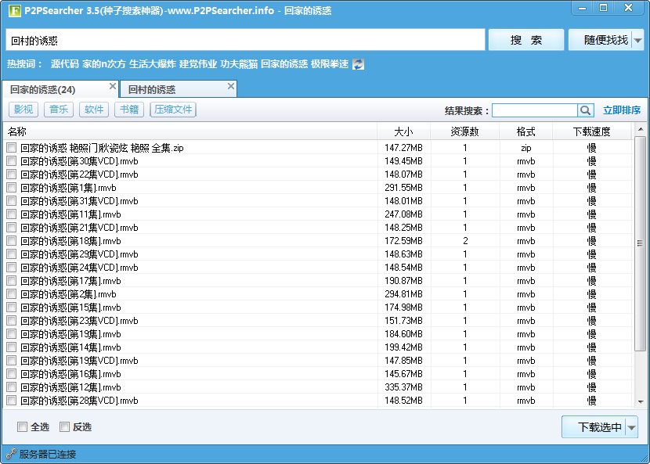This screenshot has height=464, width=650.
Task: Open the title bar menu dropdown arrow
Action: pyautogui.click(x=581, y=7)
